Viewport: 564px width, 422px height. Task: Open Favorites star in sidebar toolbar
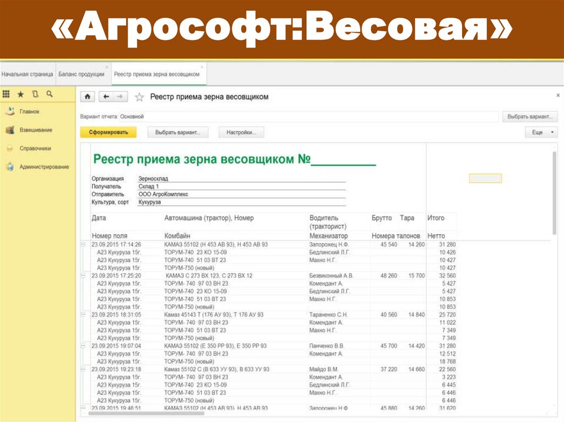click(20, 94)
